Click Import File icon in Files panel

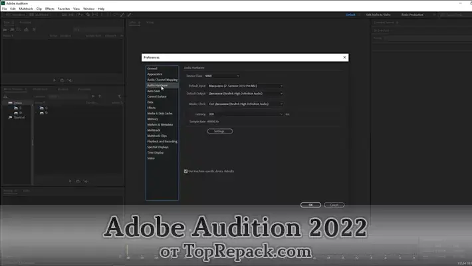point(12,29)
